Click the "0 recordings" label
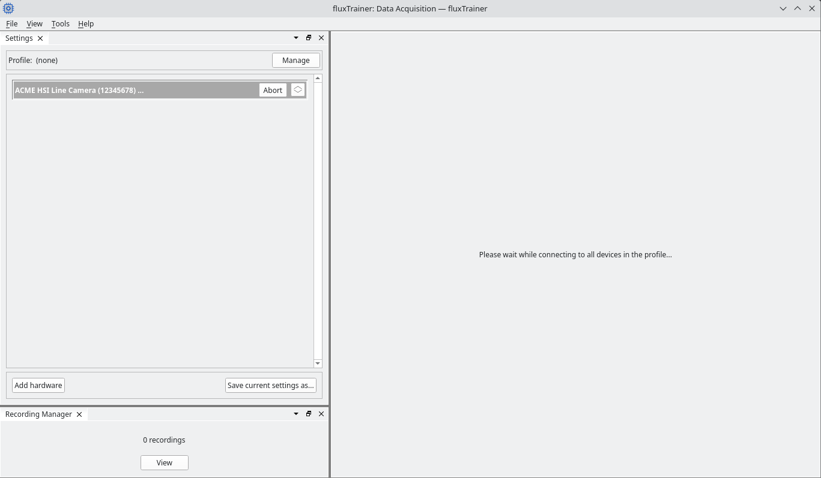 [x=164, y=440]
